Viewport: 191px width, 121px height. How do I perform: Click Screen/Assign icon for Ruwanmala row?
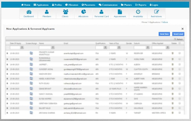click(x=31, y=59)
